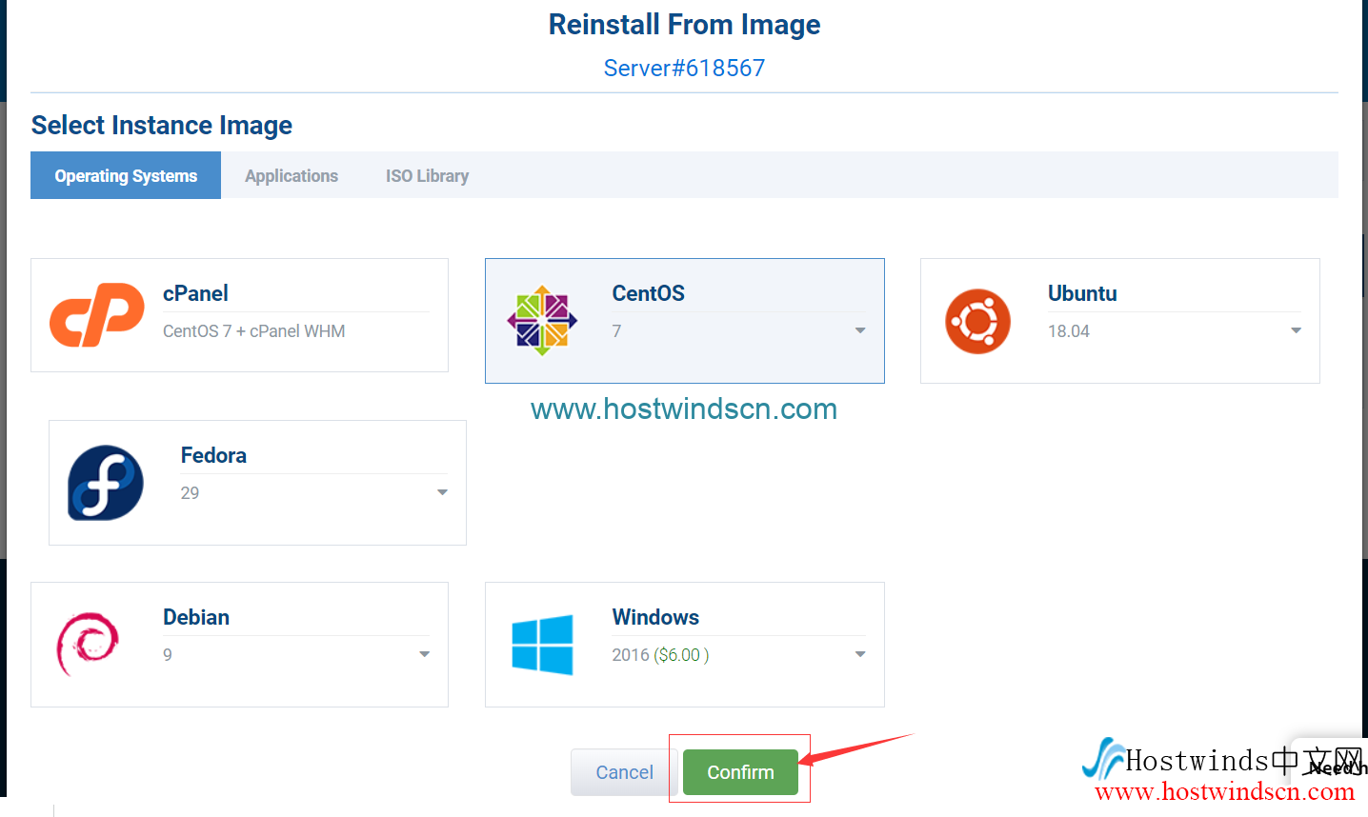Open the Applications tab
The width and height of the screenshot is (1368, 817).
[292, 175]
